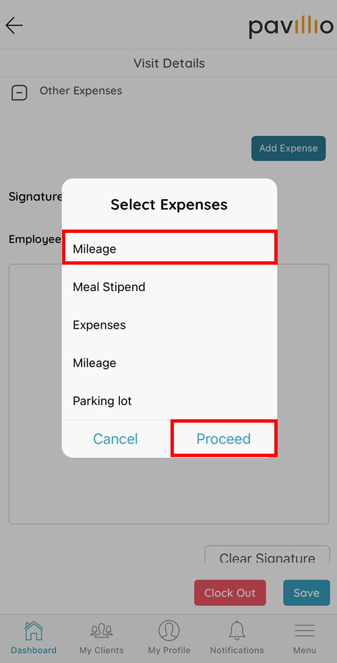Screen dimensions: 337x663
Task: Choose Parking lot expense
Action: pyautogui.click(x=169, y=401)
